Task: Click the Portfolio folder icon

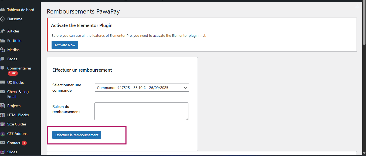Action: [x=2, y=41]
